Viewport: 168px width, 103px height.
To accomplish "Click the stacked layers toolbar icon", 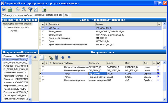I will 18,9.
